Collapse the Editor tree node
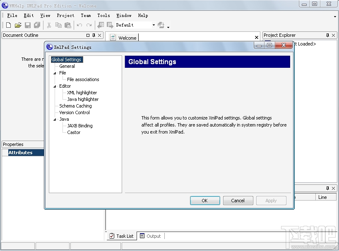Screen dimensions: 339x251 55,86
